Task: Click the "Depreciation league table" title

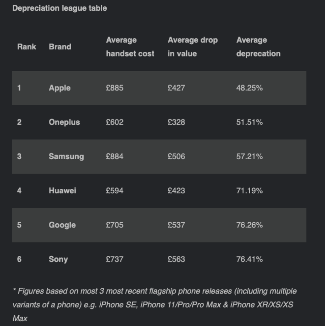Action: [59, 8]
